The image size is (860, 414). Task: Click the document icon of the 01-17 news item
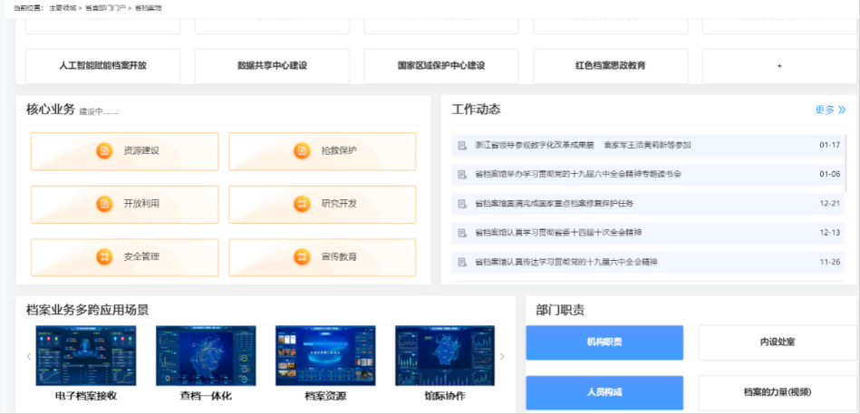tap(462, 145)
